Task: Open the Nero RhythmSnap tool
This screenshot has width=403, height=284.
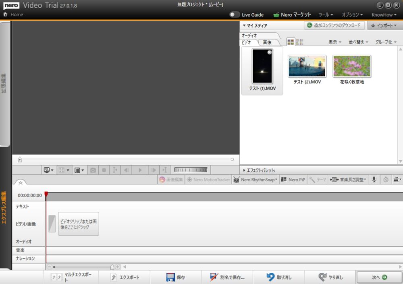Action: 255,180
